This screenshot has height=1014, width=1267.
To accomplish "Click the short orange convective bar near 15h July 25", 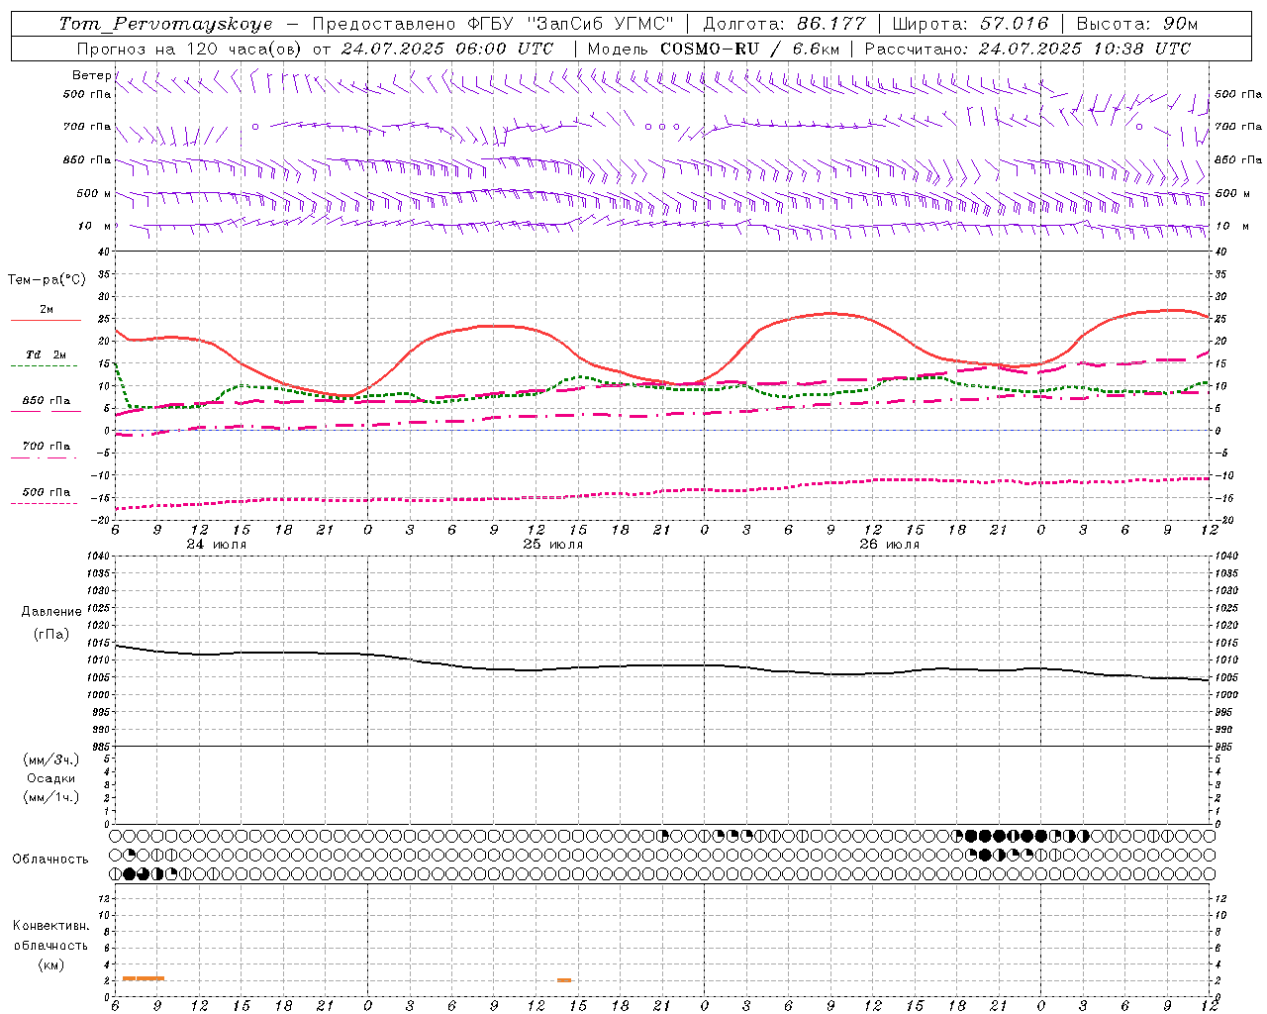I will click(564, 980).
